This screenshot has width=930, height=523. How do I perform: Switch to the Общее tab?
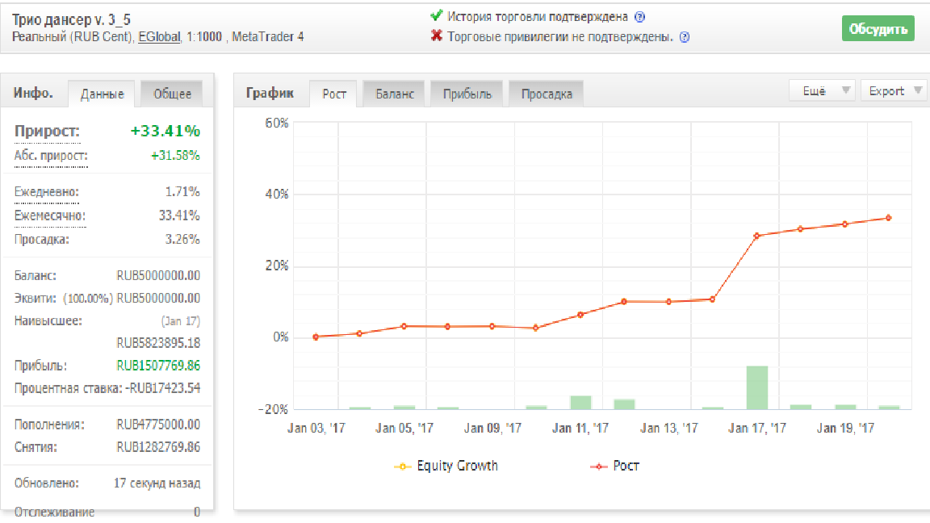click(172, 94)
